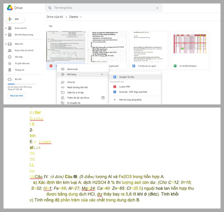Choose 'Xem trước' from context menu
Viewport: 224px width, 212px height.
pyautogui.click(x=83, y=69)
